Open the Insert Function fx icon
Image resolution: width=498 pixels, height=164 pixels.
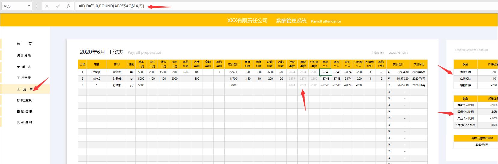[68, 6]
